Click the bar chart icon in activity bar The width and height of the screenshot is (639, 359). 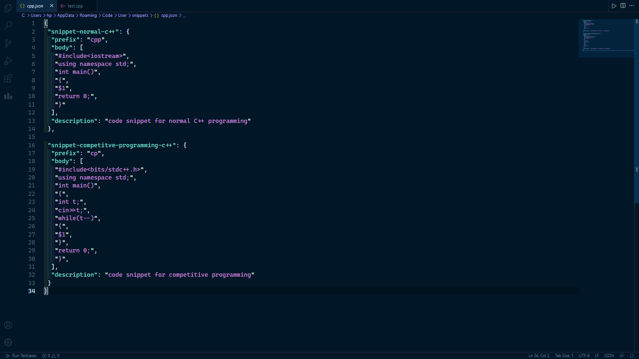point(8,96)
